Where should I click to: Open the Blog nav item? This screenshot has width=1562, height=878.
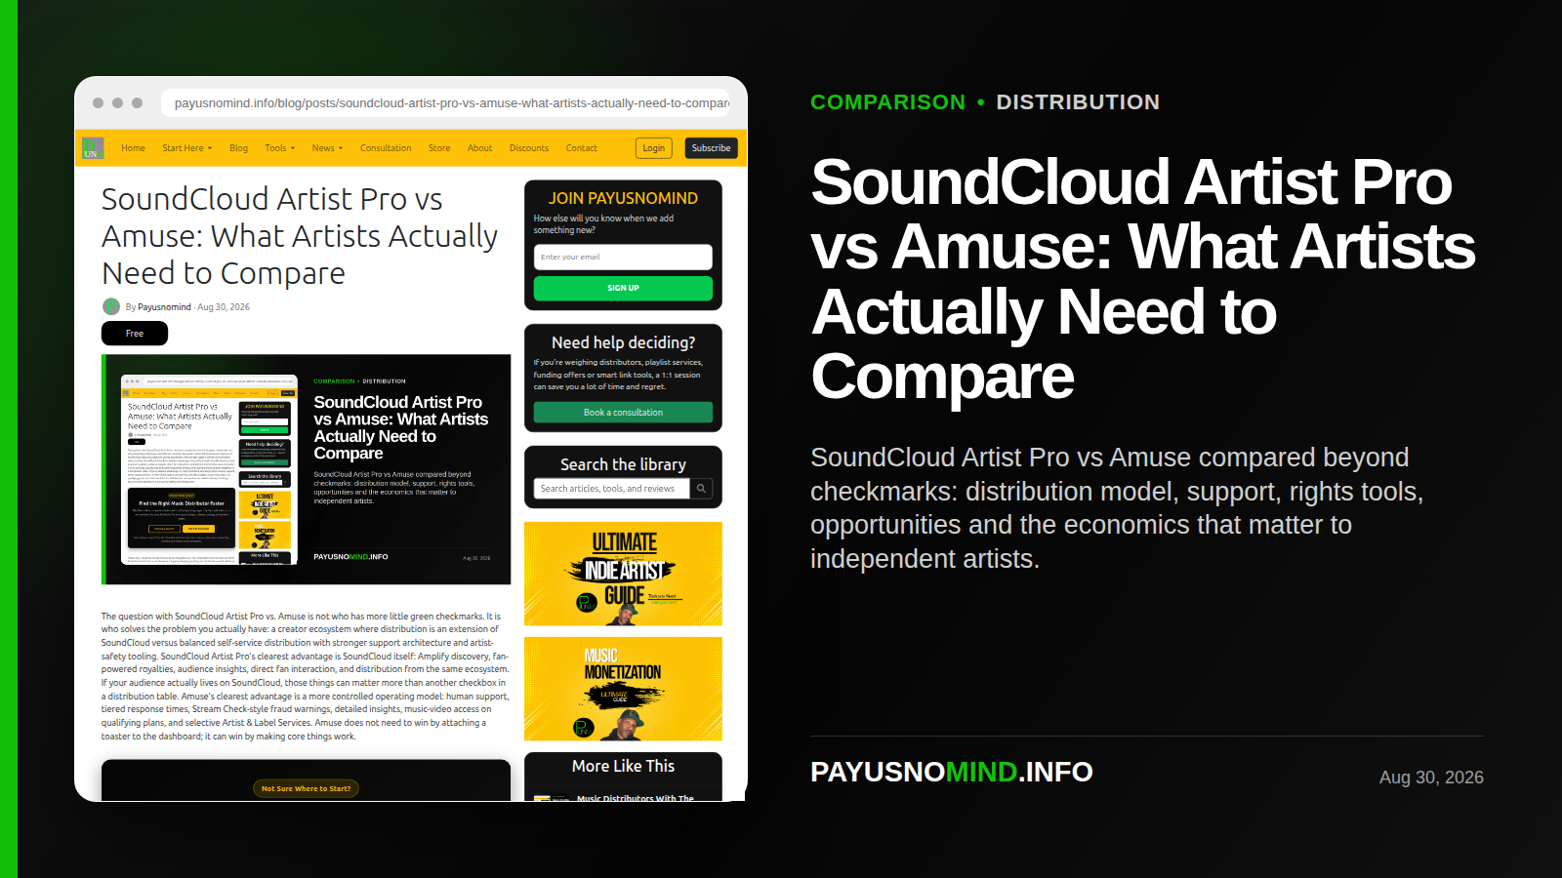tap(238, 148)
